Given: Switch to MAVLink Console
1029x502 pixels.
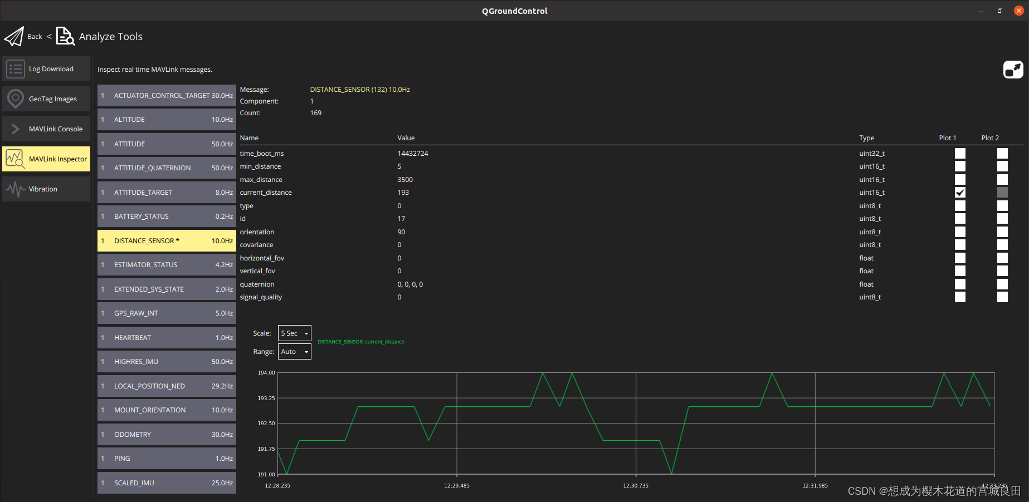Looking at the screenshot, I should 46,129.
